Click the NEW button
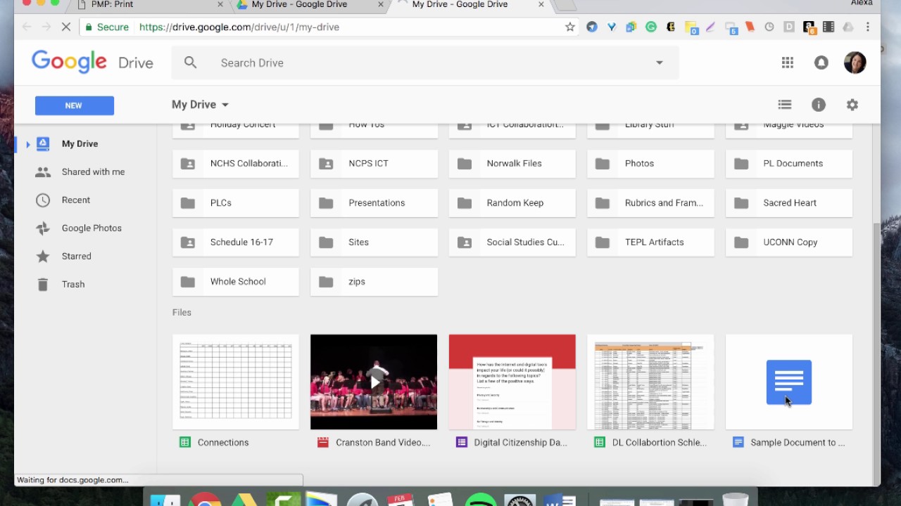 (75, 105)
